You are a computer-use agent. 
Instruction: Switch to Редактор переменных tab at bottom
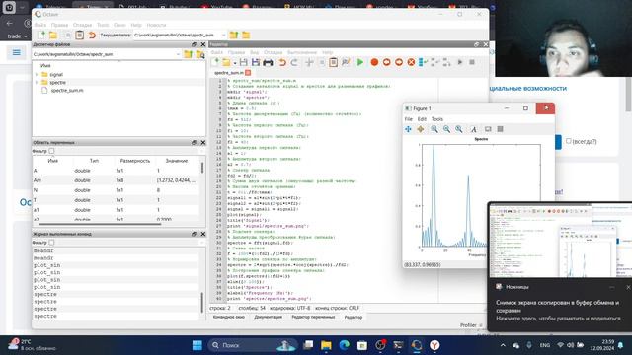point(313,318)
